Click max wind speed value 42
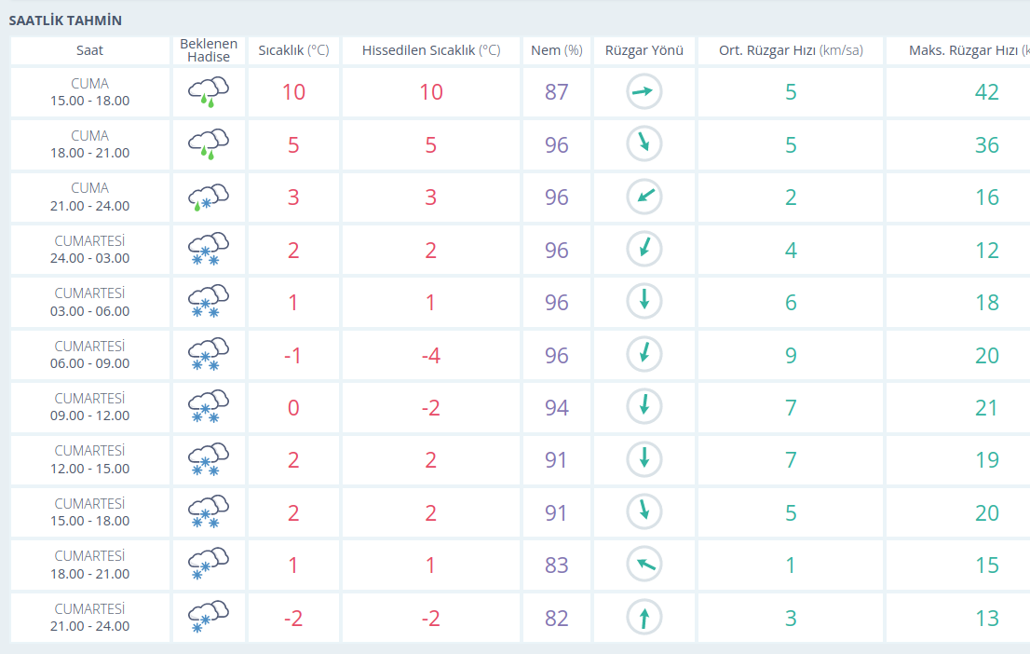Screen dimensions: 1030x654 (x=985, y=92)
